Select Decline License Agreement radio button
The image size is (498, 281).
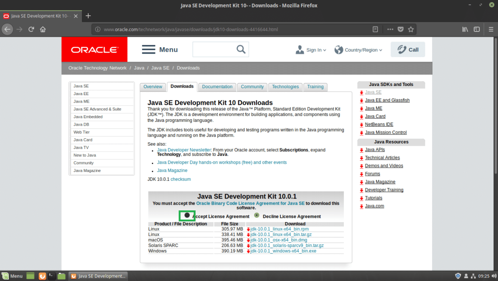[x=256, y=216]
